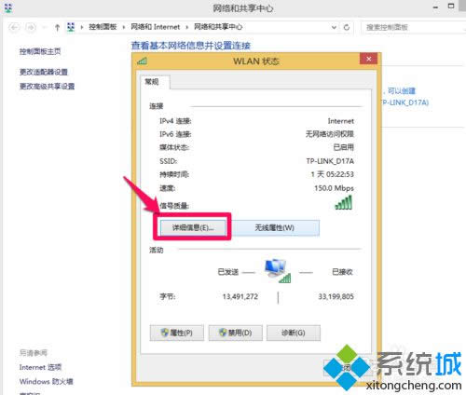The height and width of the screenshot is (395, 466).
Task: Click the speed value 150.0 Mbps
Action: 334,188
